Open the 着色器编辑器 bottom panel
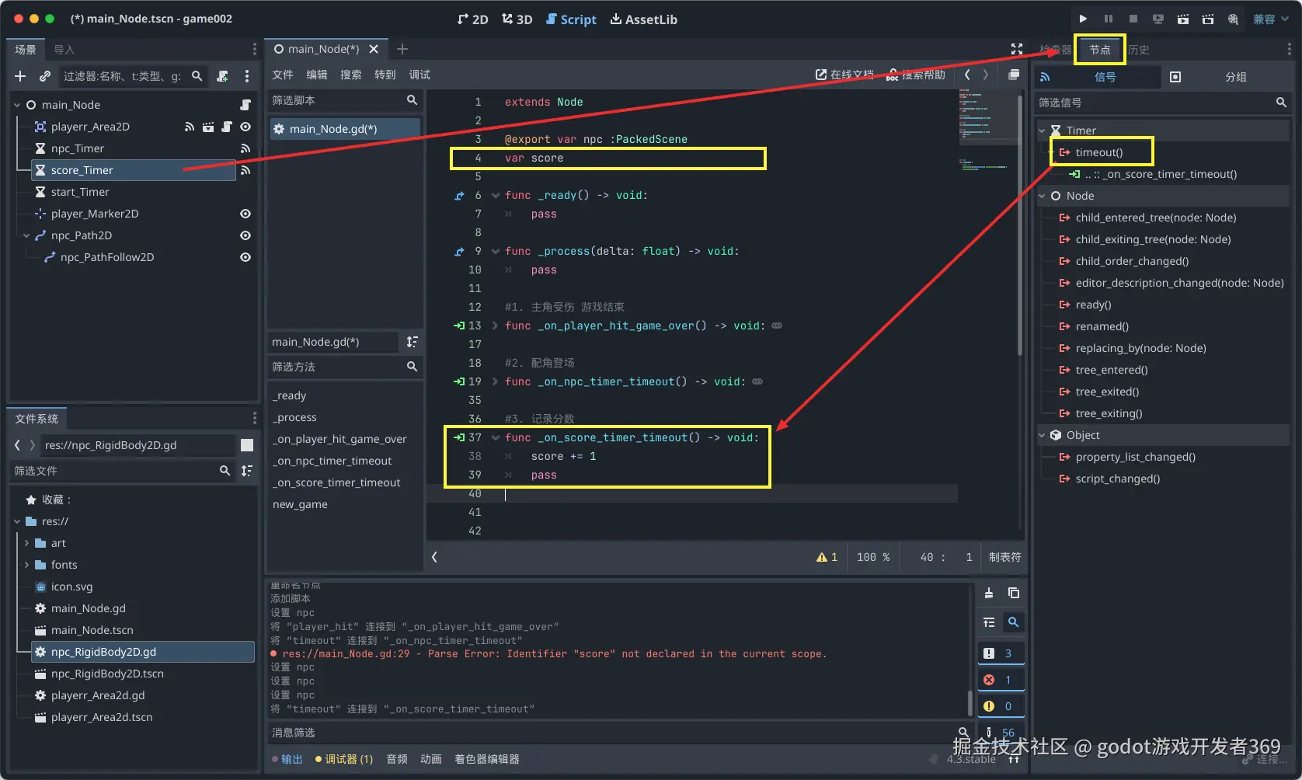 tap(487, 759)
